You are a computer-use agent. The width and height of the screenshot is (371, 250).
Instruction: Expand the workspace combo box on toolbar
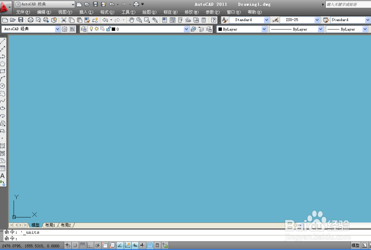click(58, 29)
